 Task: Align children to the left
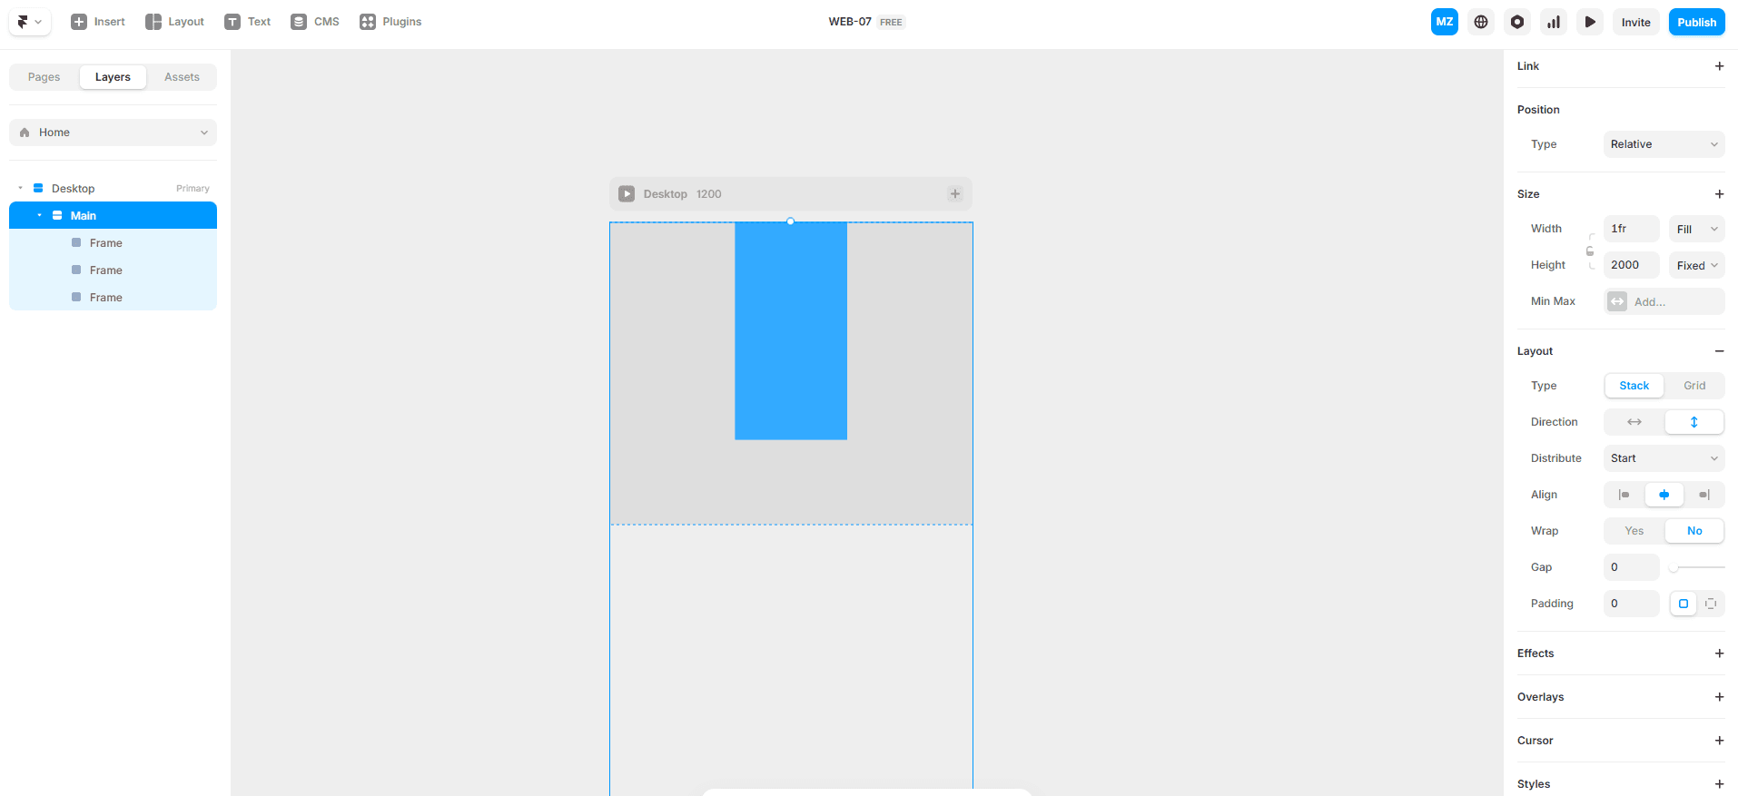tap(1624, 495)
